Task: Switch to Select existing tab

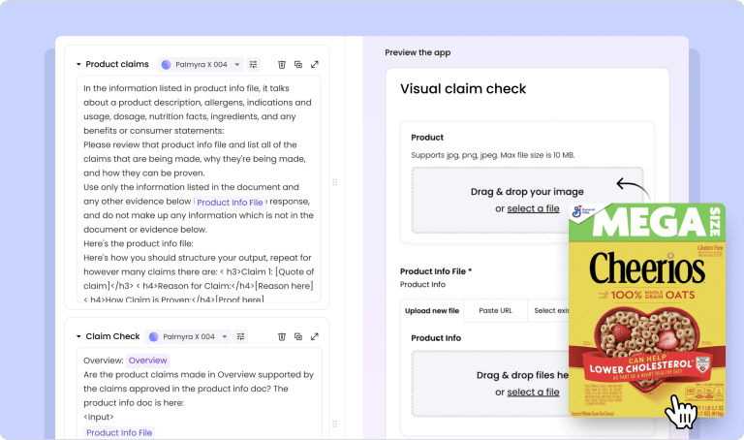Action: pyautogui.click(x=550, y=310)
